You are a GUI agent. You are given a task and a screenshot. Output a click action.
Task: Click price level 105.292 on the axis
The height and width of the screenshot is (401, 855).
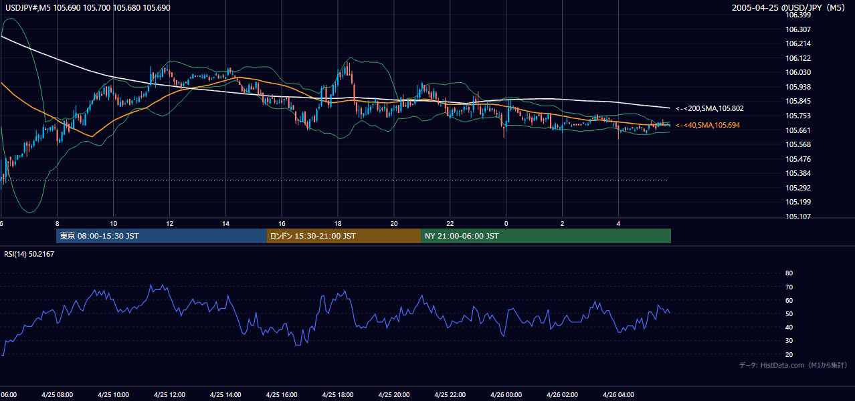point(799,188)
